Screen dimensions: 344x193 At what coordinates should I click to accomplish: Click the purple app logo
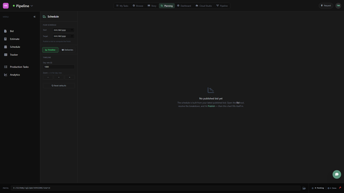[x=6, y=6]
